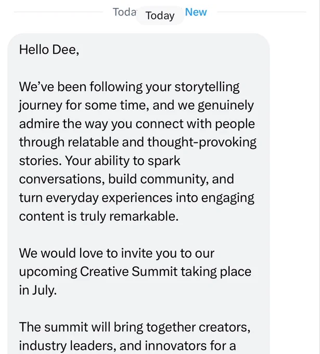Click the floating Today date pill
The image size is (320, 354).
click(160, 16)
